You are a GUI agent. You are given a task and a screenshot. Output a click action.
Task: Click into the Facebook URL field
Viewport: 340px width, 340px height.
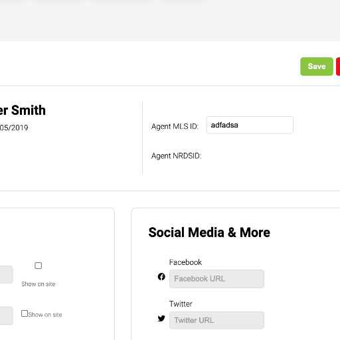[216, 279]
